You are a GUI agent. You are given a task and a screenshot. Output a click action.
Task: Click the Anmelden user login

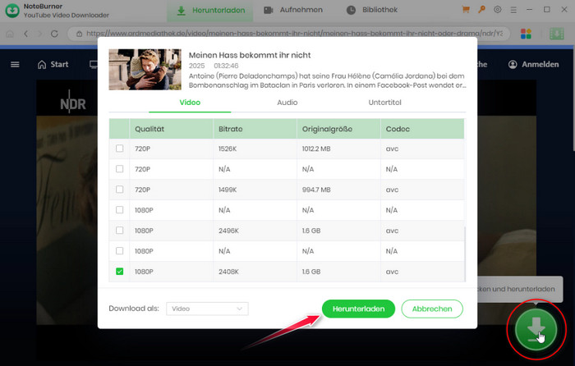[x=534, y=65]
